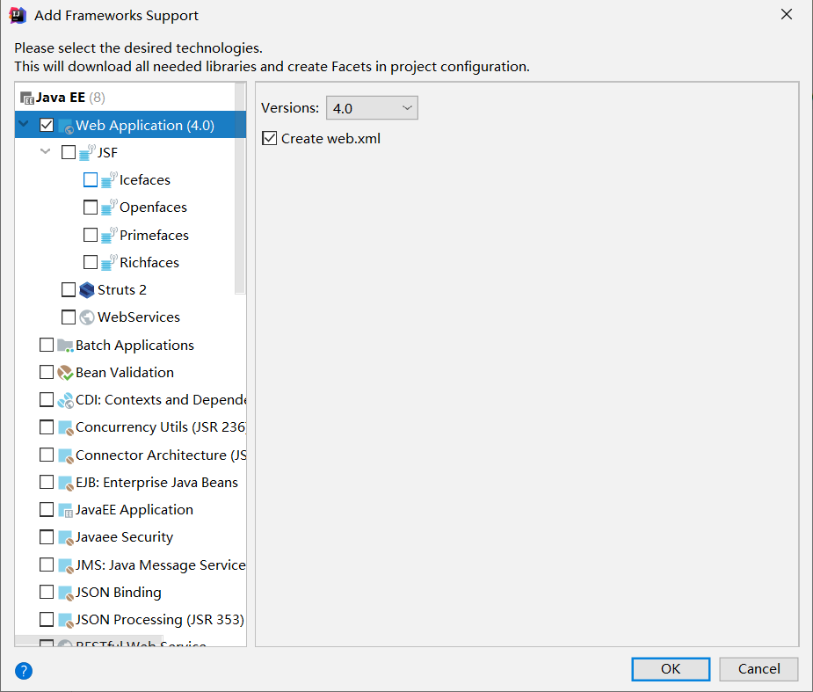The image size is (813, 692).
Task: Click the WebServices globe icon
Action: 87,317
